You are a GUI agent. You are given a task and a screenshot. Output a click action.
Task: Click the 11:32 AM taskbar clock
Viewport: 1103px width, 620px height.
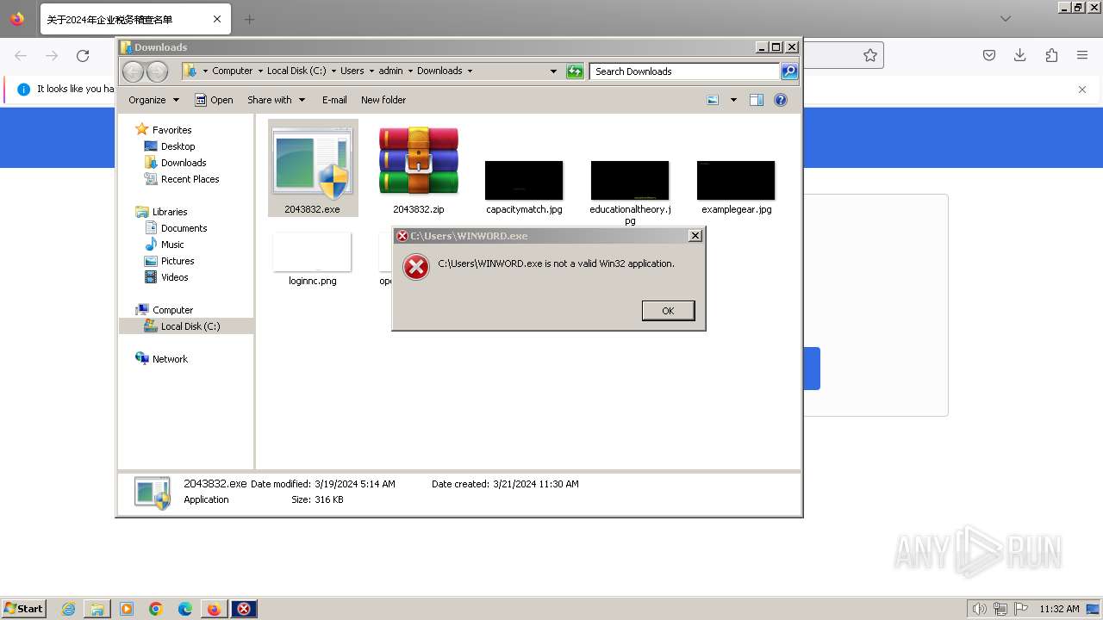coord(1059,609)
